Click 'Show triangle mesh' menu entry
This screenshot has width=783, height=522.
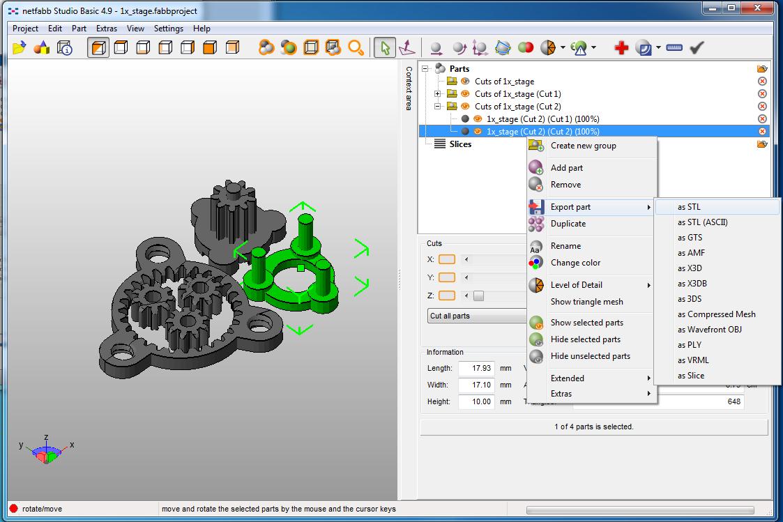[x=592, y=302]
